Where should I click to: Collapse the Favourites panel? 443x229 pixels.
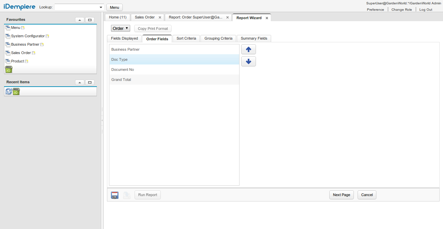(x=80, y=20)
